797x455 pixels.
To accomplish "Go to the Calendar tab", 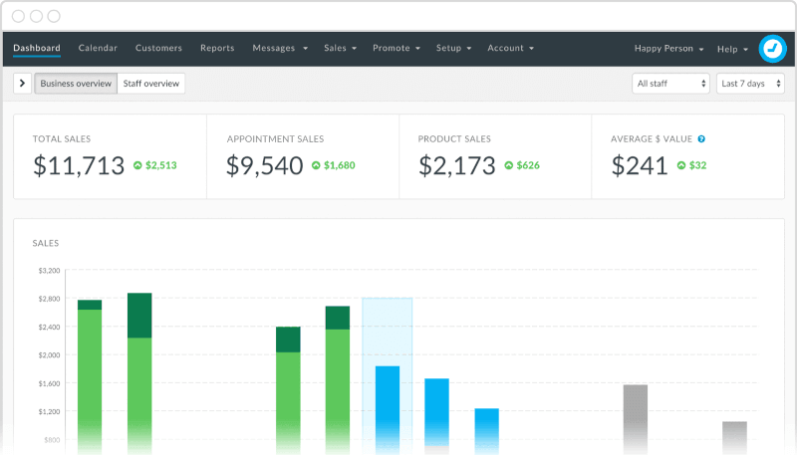I will (98, 48).
